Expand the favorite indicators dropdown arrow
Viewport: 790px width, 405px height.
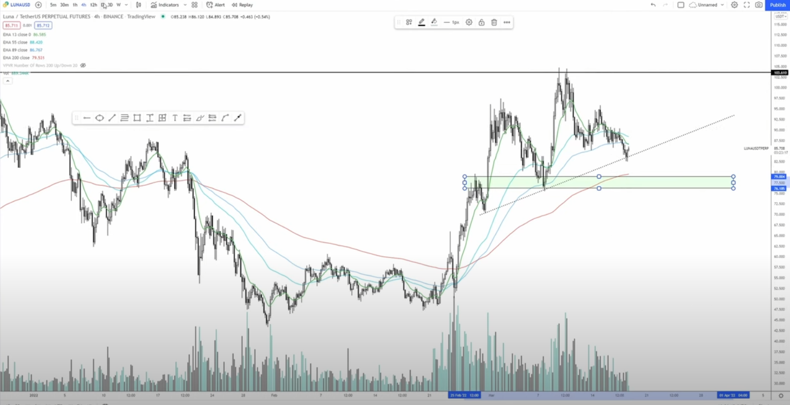185,5
